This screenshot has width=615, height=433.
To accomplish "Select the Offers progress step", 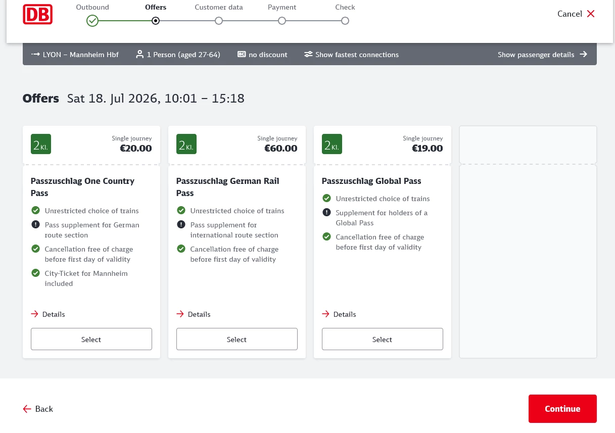I will 156,21.
